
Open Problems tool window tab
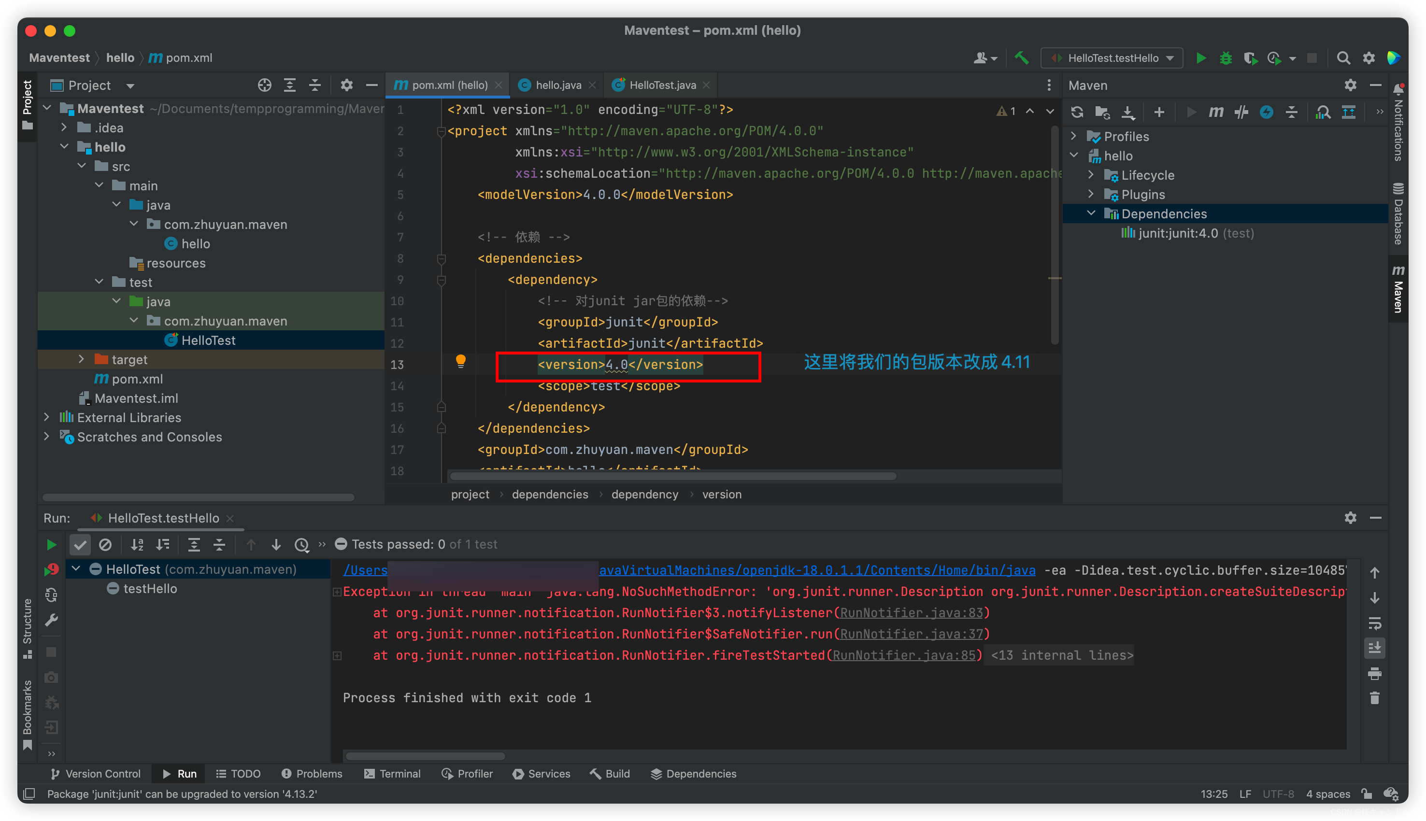pos(312,774)
